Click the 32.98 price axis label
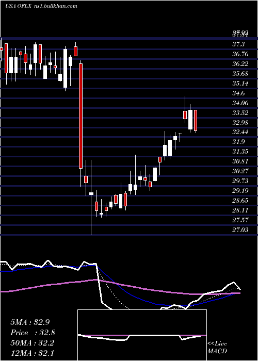 [240, 123]
